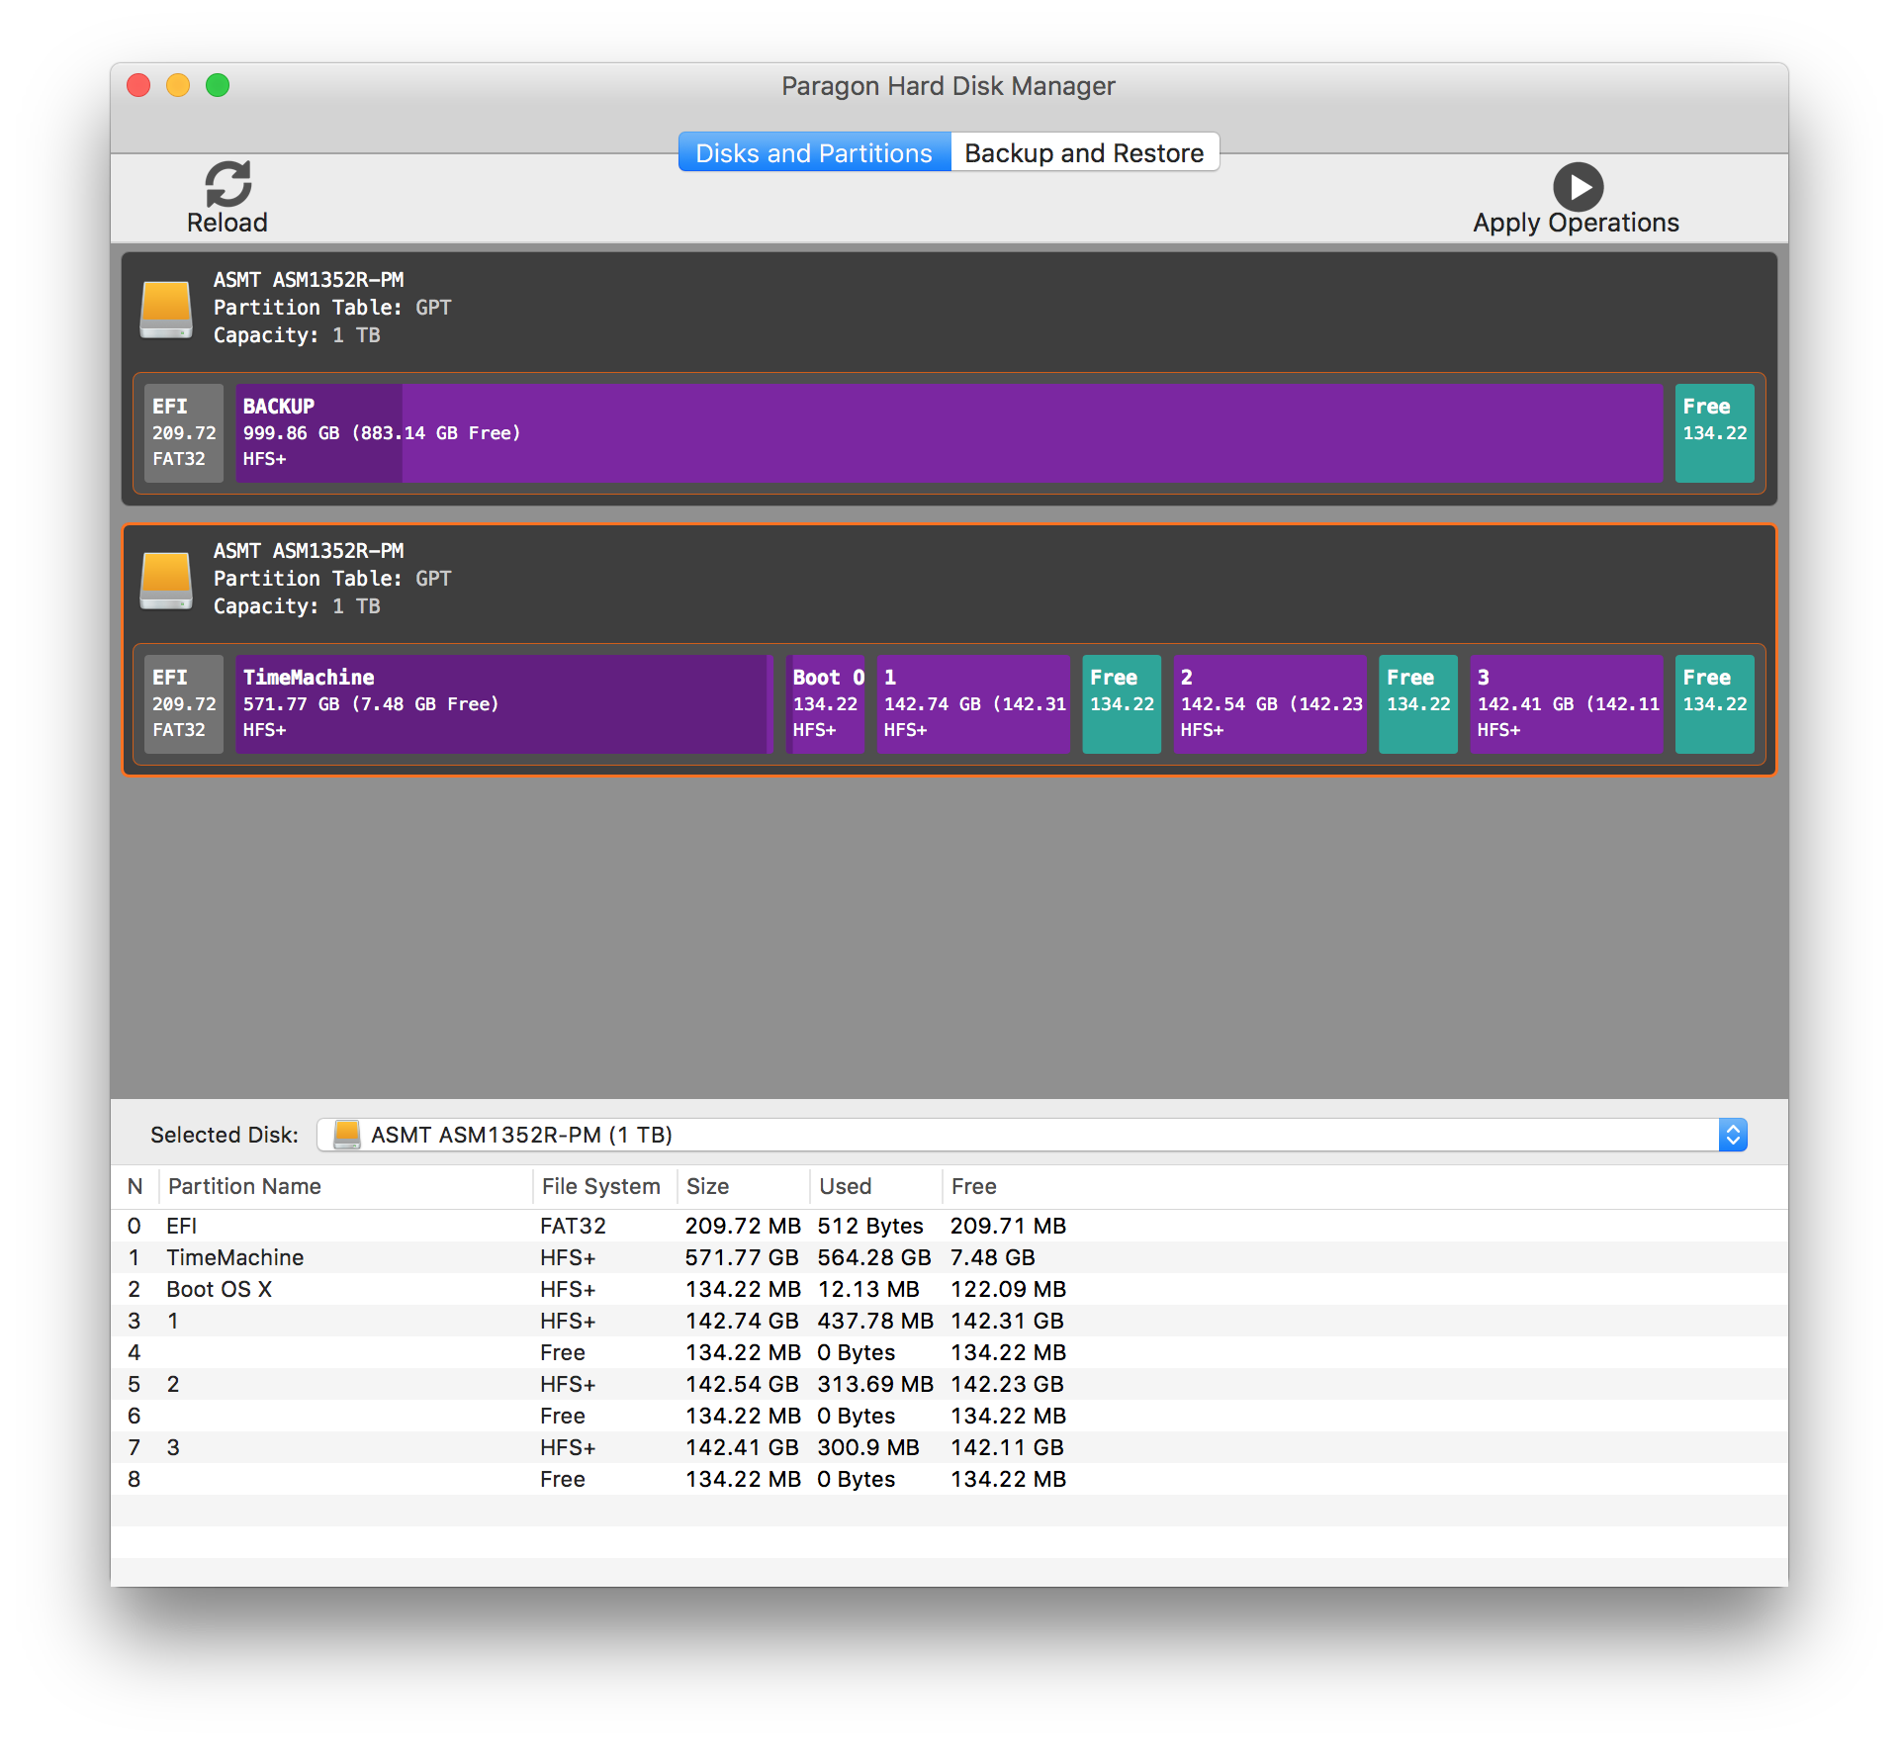Sort by File System column header

[605, 1186]
